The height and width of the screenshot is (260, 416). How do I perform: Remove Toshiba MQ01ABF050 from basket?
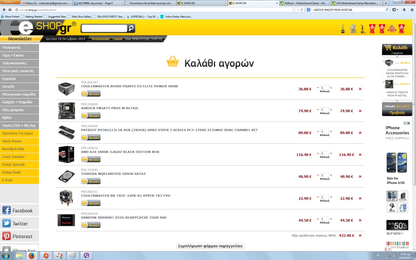[360, 176]
